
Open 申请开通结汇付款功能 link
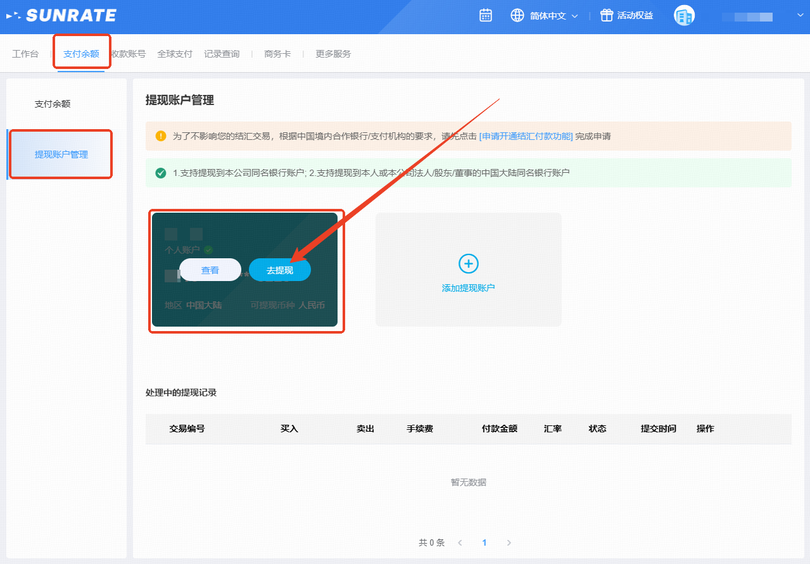(x=526, y=136)
